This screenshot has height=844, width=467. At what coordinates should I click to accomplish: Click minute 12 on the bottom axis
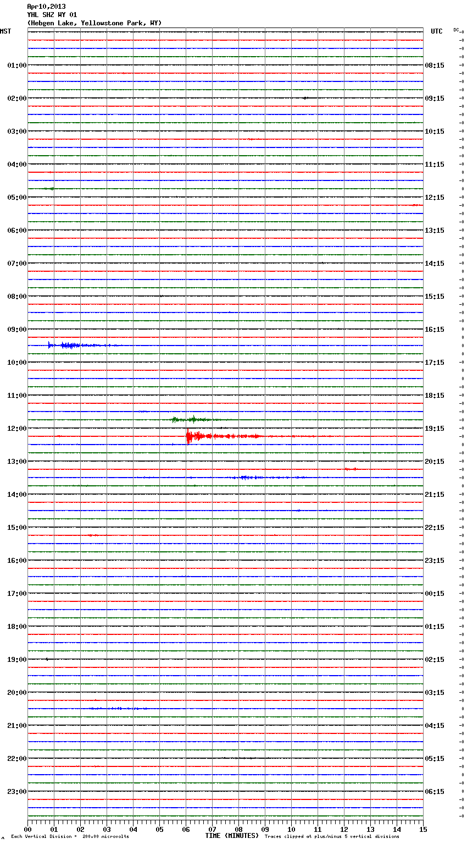click(x=344, y=829)
